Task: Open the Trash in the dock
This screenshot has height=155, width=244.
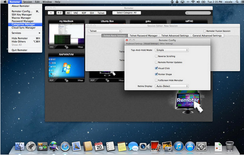Action: 229,146
